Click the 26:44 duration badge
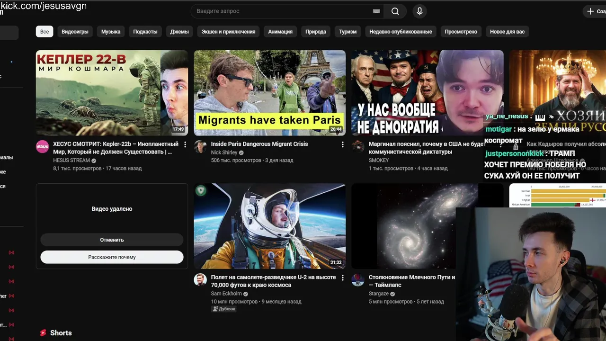 coord(336,129)
